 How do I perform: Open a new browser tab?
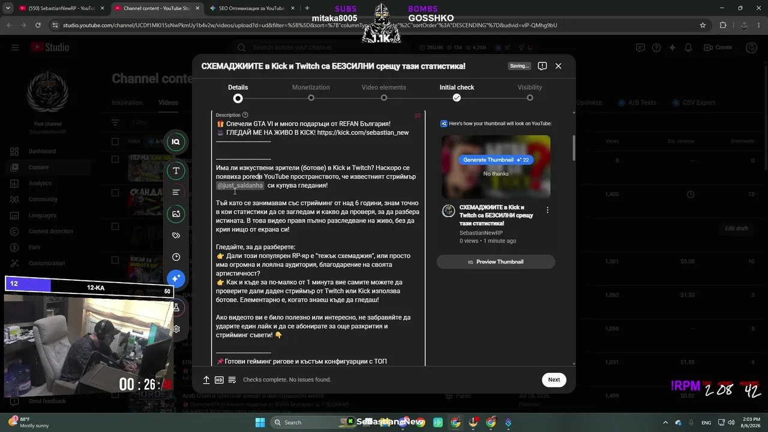tap(307, 8)
